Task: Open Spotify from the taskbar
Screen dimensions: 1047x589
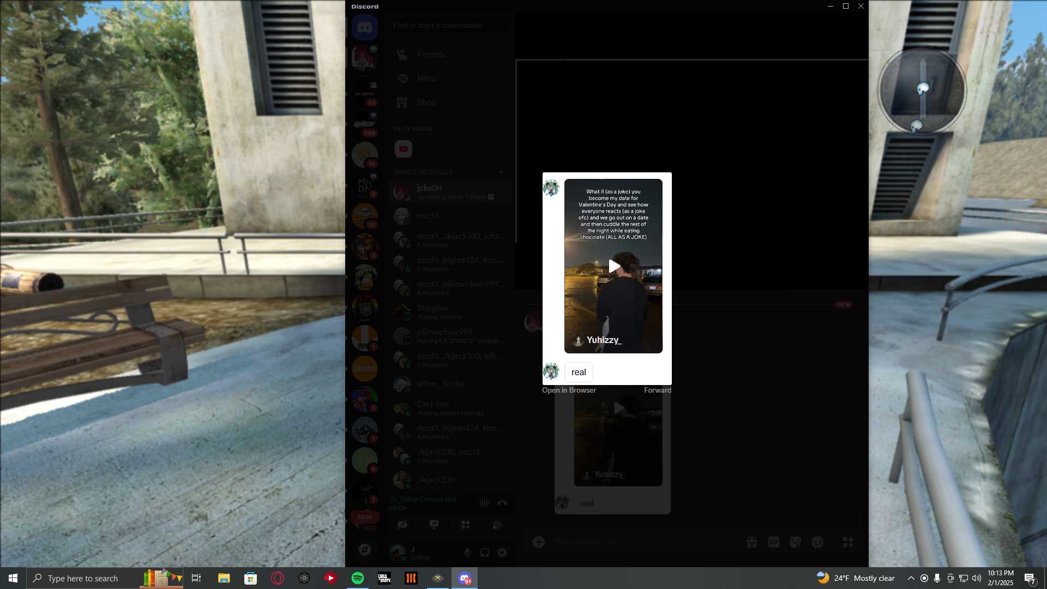Action: click(x=358, y=578)
